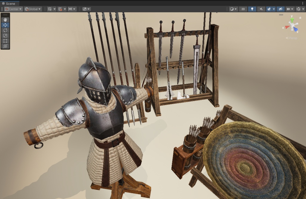
Task: Open the increment snap settings dropdown
Action: (72, 9)
